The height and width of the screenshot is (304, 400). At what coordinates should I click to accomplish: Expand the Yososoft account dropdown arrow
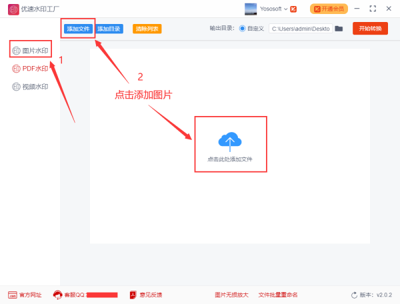pyautogui.click(x=286, y=9)
